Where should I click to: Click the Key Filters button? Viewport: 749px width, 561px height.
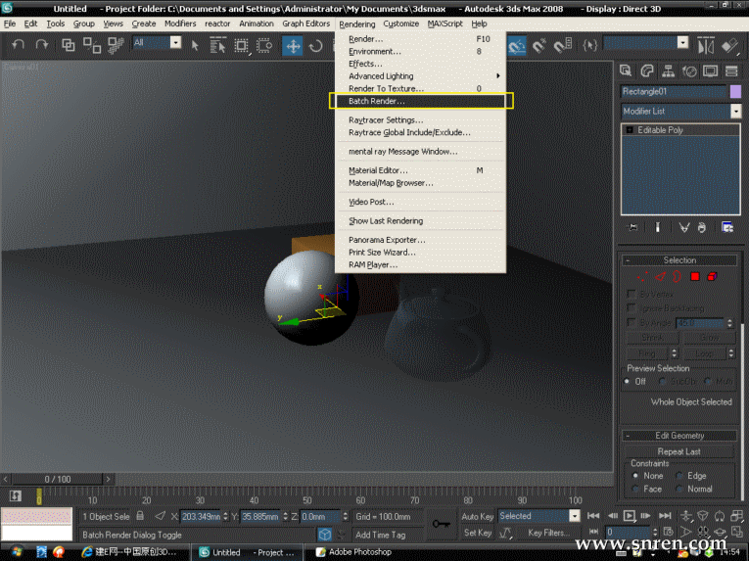548,534
